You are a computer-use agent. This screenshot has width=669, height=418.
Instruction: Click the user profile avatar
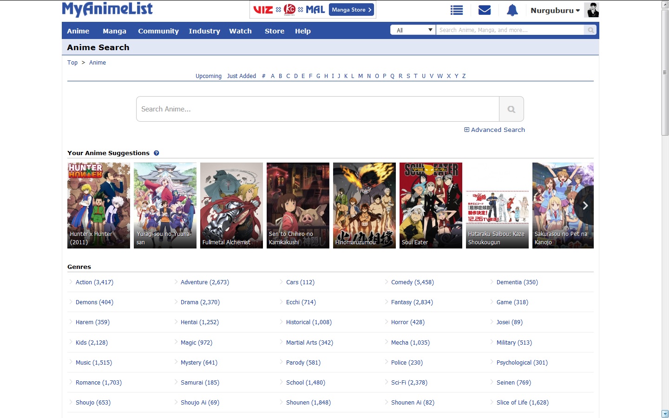592,10
